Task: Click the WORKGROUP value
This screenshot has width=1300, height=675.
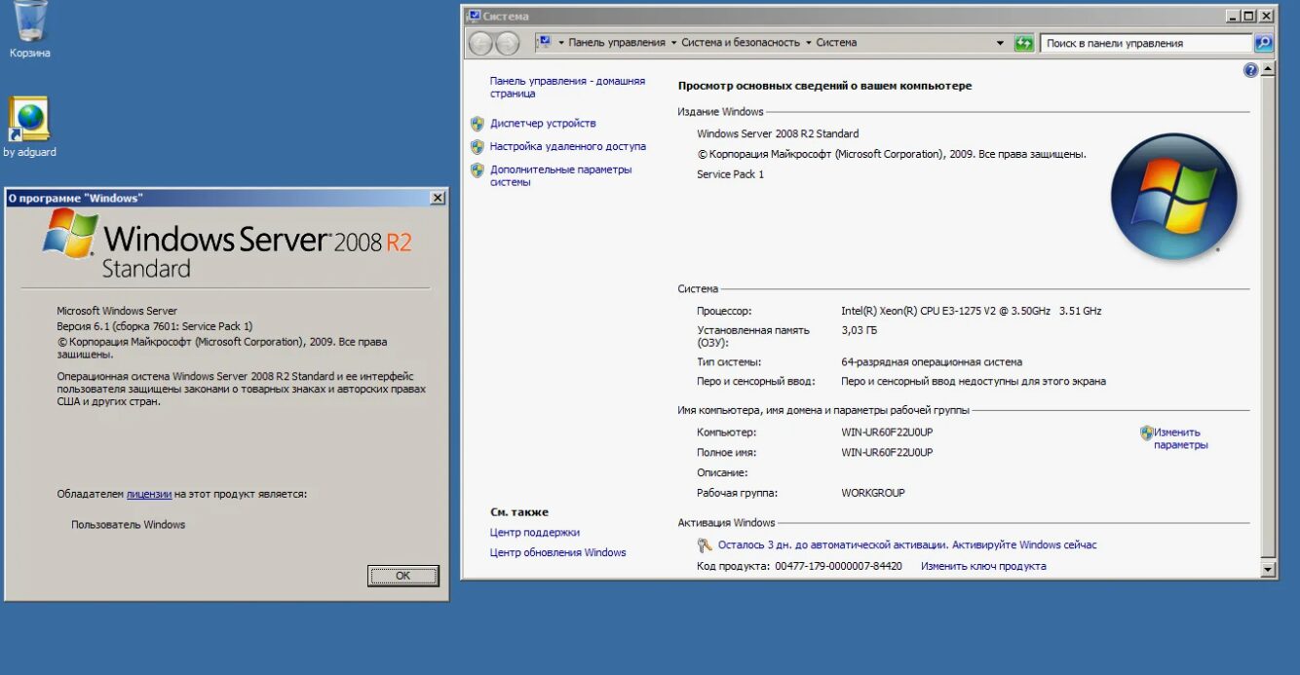Action: click(x=873, y=493)
